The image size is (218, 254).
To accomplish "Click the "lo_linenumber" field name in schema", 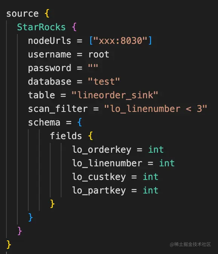I will point(107,163).
